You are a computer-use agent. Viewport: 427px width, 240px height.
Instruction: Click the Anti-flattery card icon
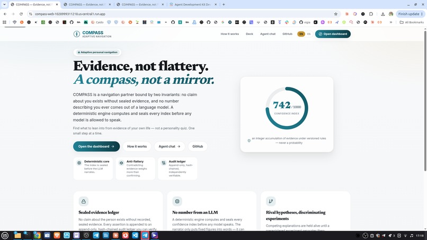pos(121,163)
